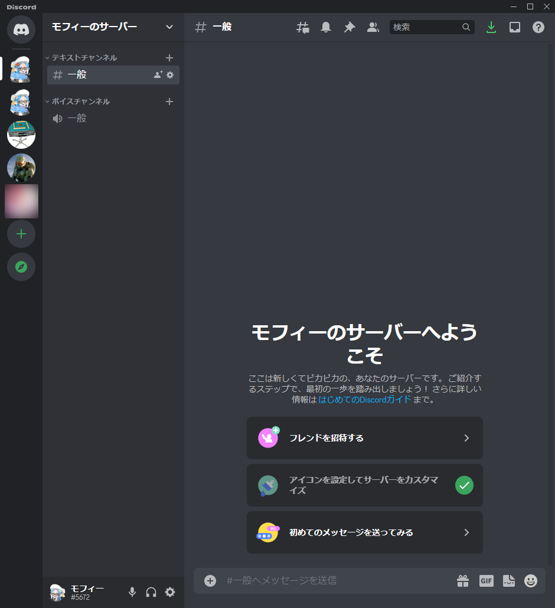555x608 pixels.
Task: Click the green download update icon
Action: point(491,27)
